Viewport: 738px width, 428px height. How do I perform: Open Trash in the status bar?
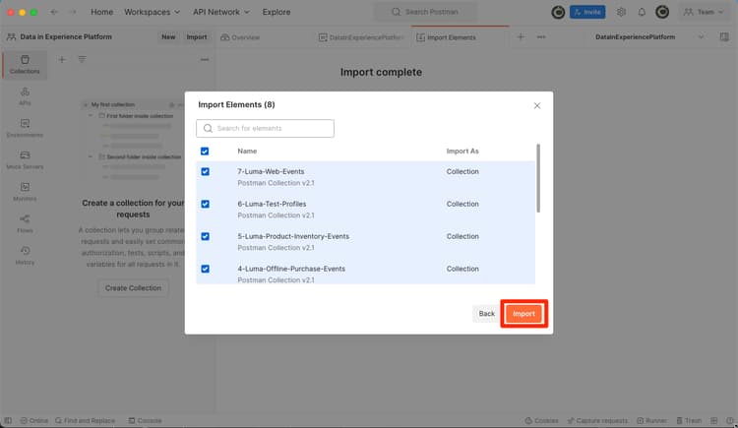(x=689, y=420)
